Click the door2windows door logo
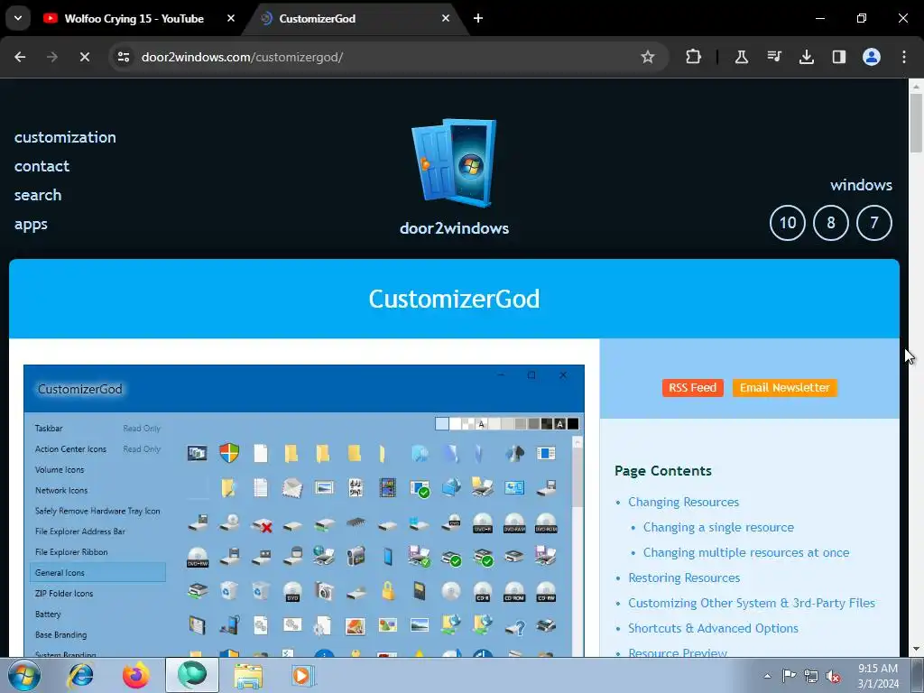924x693 pixels. click(x=455, y=162)
